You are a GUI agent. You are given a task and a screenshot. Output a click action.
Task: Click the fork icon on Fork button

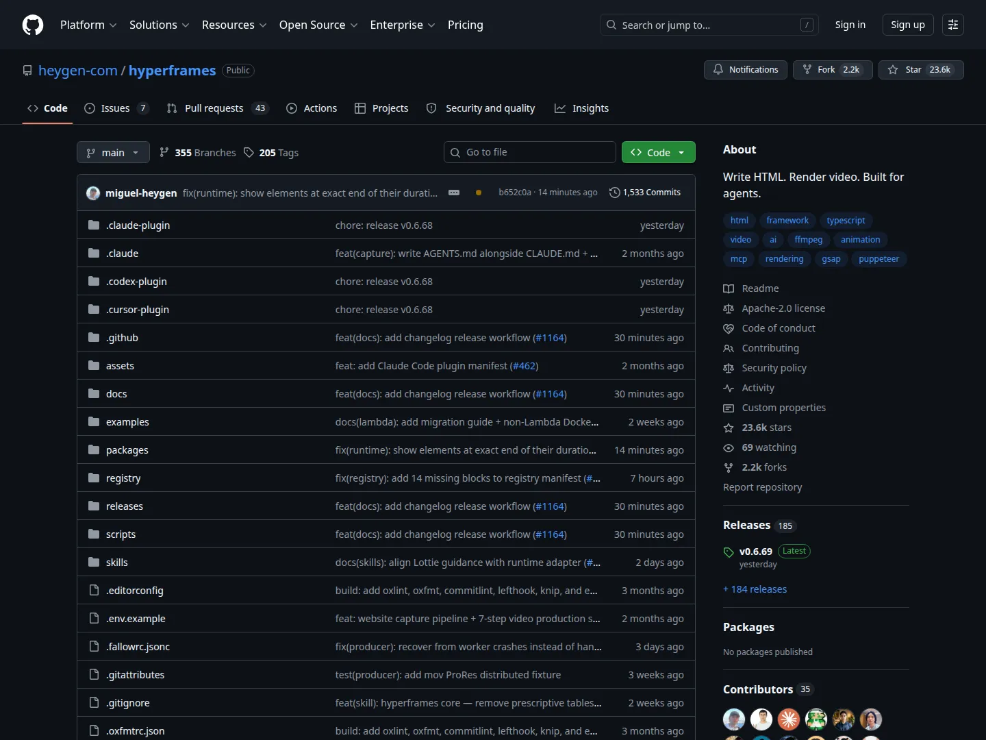[807, 69]
